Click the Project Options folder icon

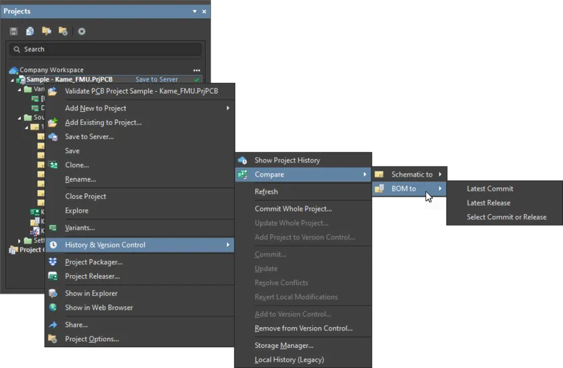tap(52, 339)
